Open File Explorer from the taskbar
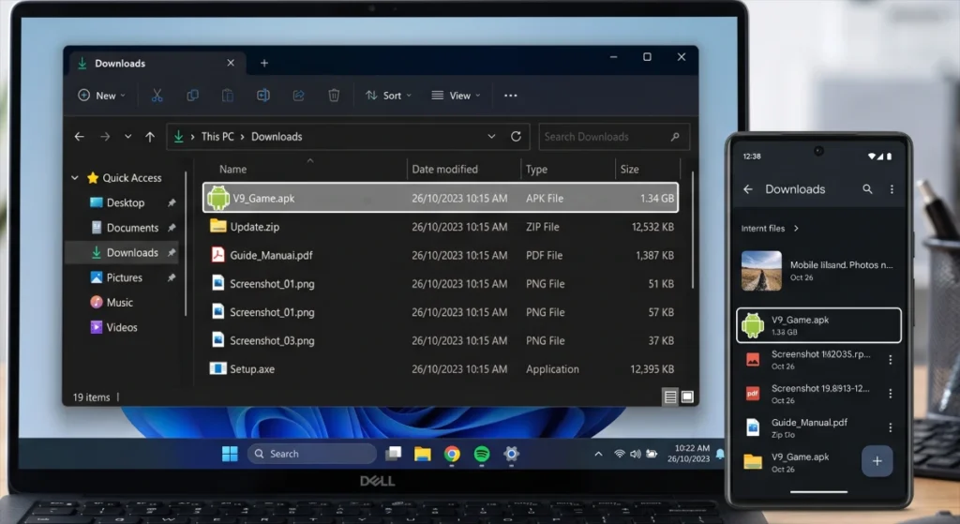Viewport: 960px width, 524px height. (x=423, y=454)
